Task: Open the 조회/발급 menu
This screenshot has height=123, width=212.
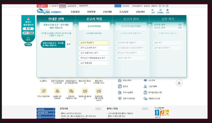Action: click(75, 12)
